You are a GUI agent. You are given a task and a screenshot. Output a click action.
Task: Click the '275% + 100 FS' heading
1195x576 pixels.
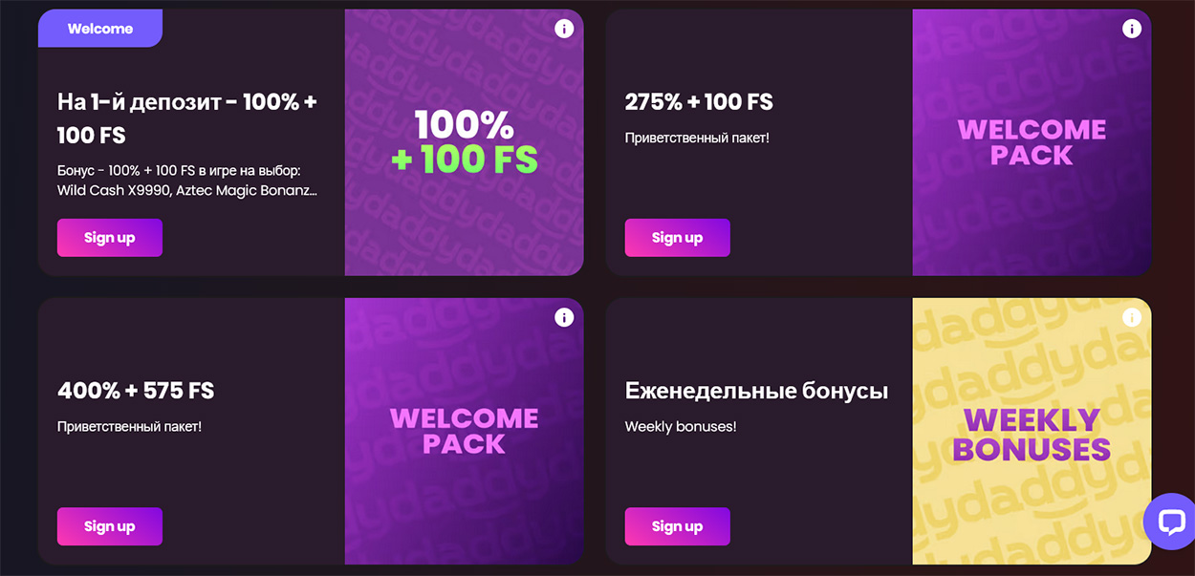click(701, 101)
